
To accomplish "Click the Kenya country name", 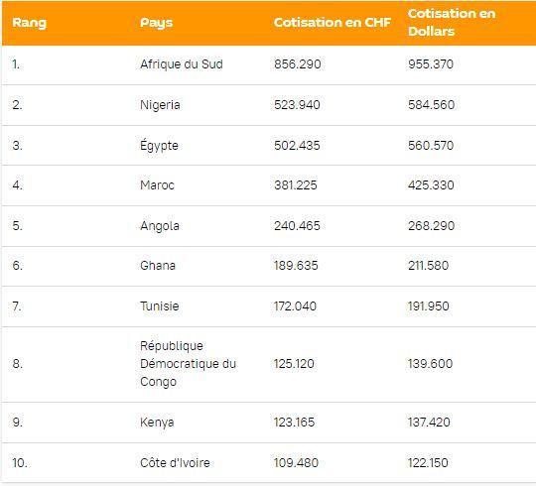I will coord(157,423).
